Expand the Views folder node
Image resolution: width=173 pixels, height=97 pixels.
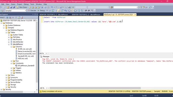point(6,75)
